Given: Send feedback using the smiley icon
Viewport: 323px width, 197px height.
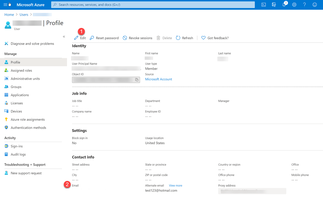Looking at the screenshot, I should pos(314,5).
